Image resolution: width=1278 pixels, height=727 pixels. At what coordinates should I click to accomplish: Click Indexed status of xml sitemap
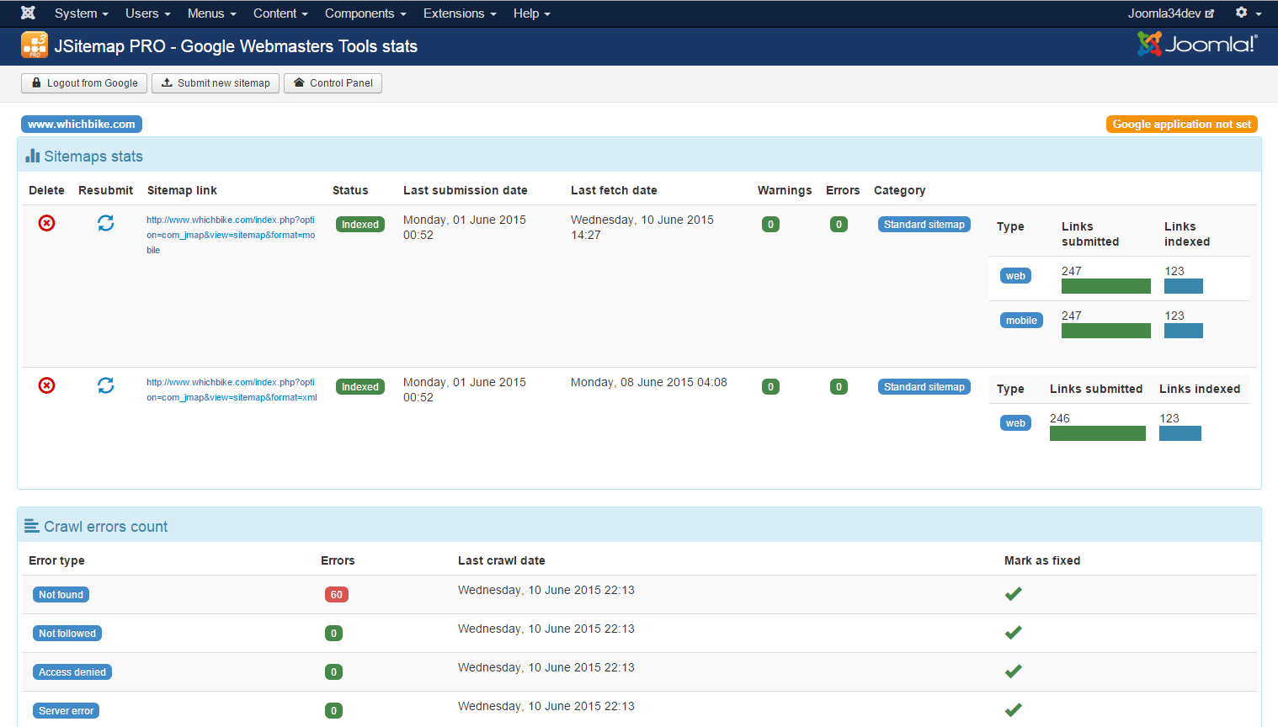(360, 387)
